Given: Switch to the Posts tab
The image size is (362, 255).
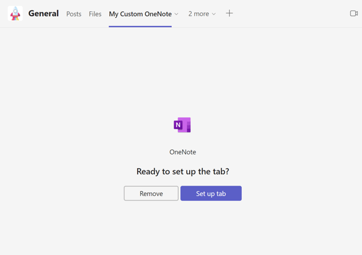Looking at the screenshot, I should [x=73, y=14].
